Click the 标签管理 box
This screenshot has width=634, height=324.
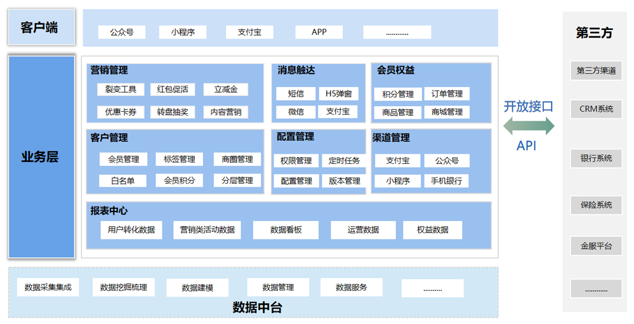(179, 159)
